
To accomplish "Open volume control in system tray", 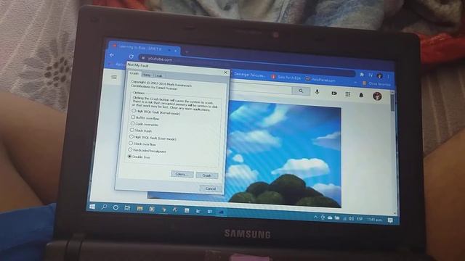I will tap(351, 219).
